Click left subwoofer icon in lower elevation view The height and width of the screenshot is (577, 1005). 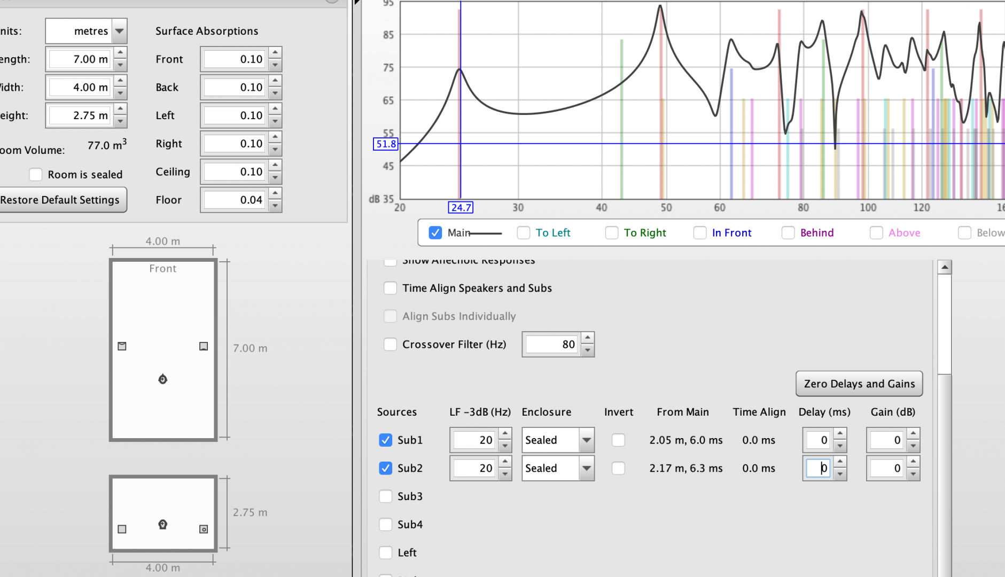tap(122, 529)
